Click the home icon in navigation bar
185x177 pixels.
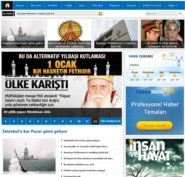[7, 6]
